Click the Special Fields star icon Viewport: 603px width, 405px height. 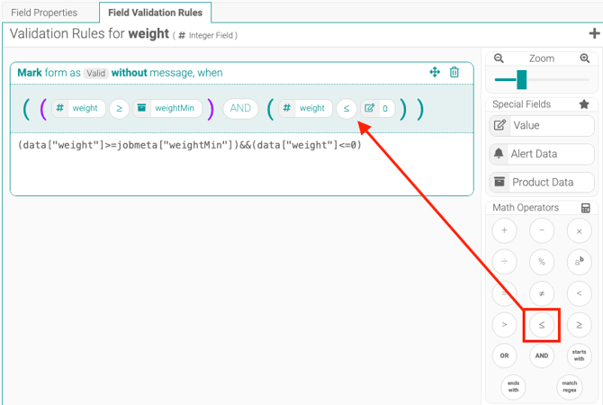584,104
